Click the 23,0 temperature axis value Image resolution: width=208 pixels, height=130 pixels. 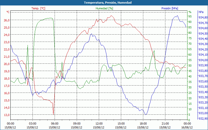tap(7, 42)
